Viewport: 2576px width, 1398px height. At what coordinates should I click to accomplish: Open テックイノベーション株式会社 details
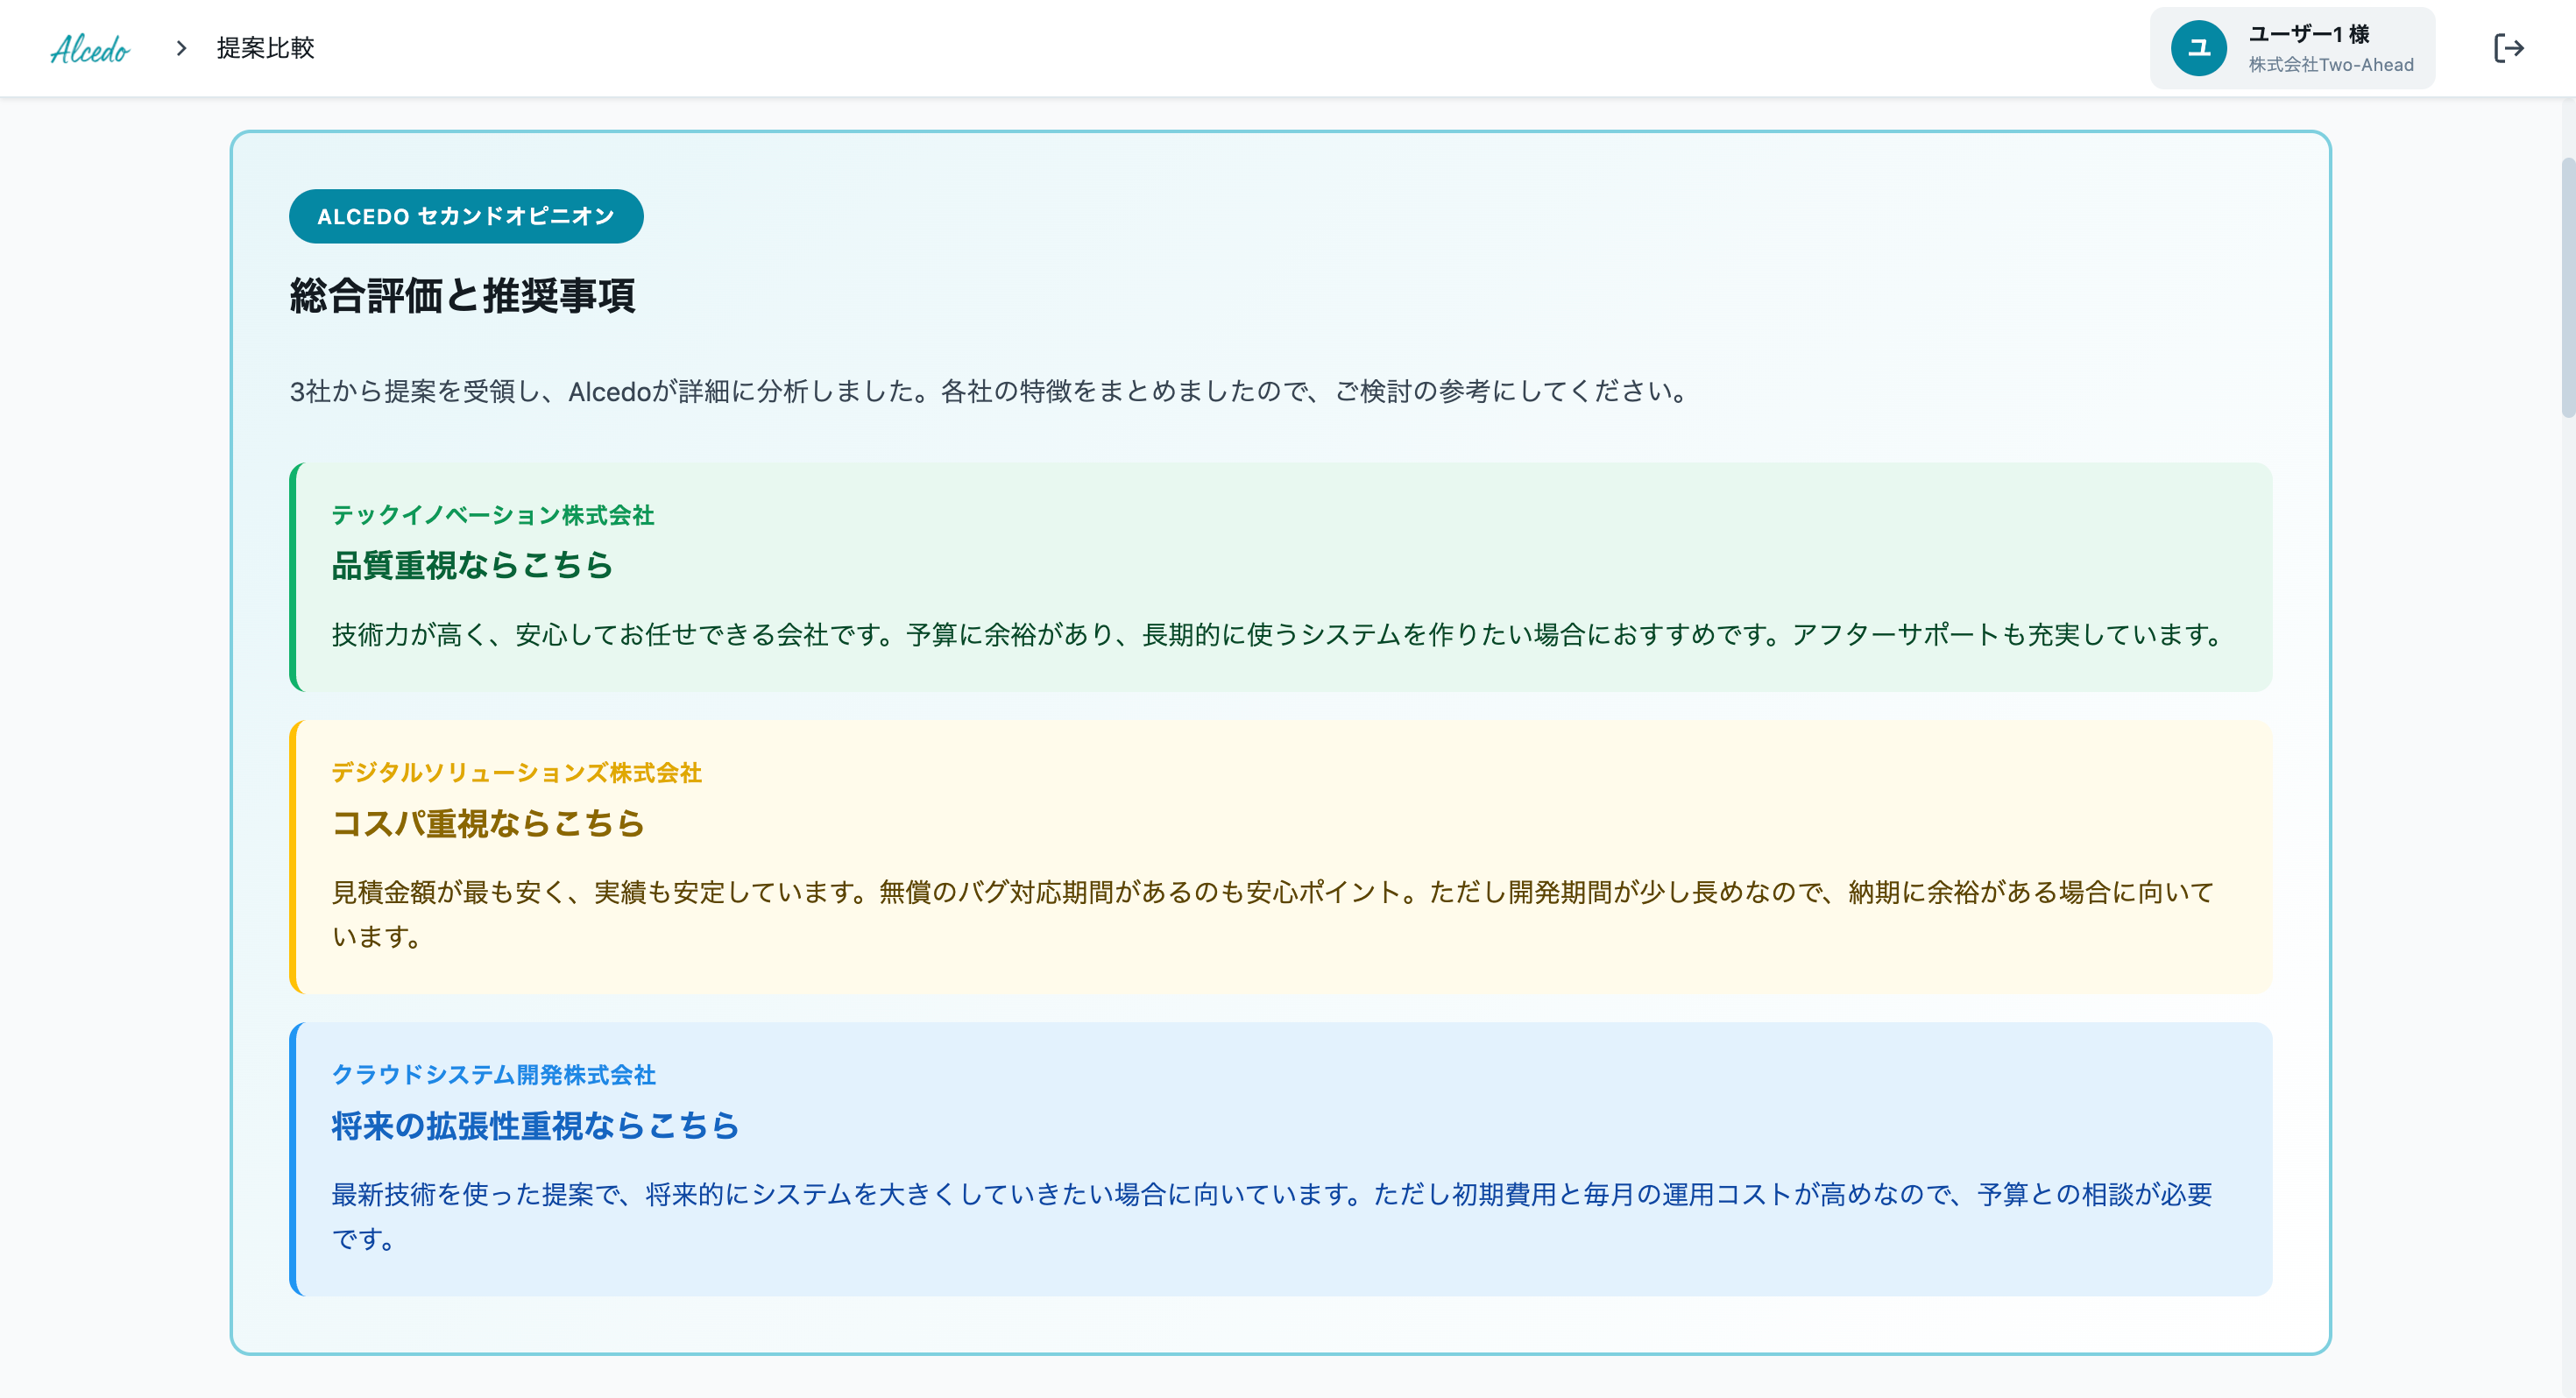tap(494, 515)
